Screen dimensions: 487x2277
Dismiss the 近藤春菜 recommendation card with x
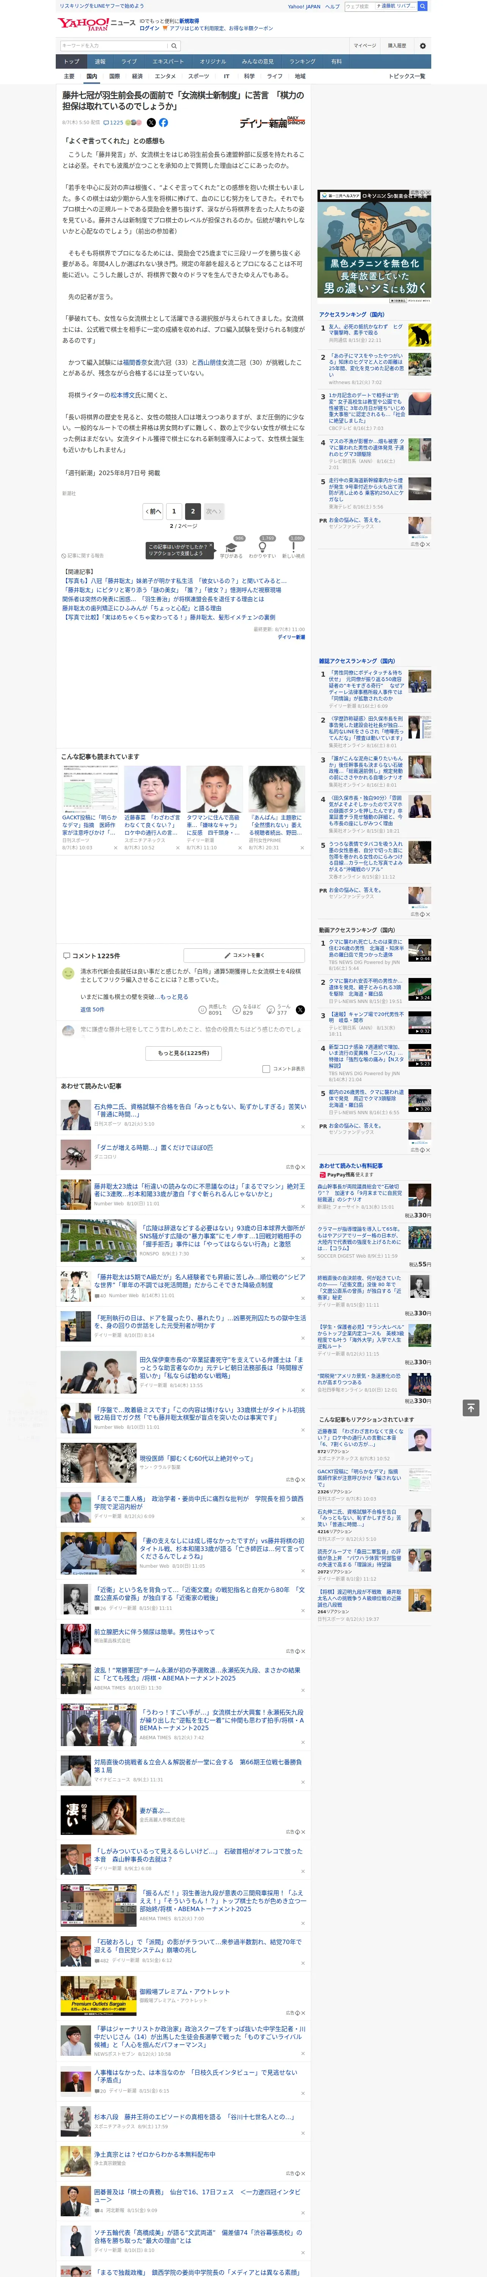(x=178, y=848)
